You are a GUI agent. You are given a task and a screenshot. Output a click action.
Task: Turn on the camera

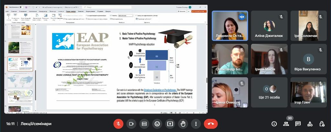pyautogui.click(x=132, y=124)
